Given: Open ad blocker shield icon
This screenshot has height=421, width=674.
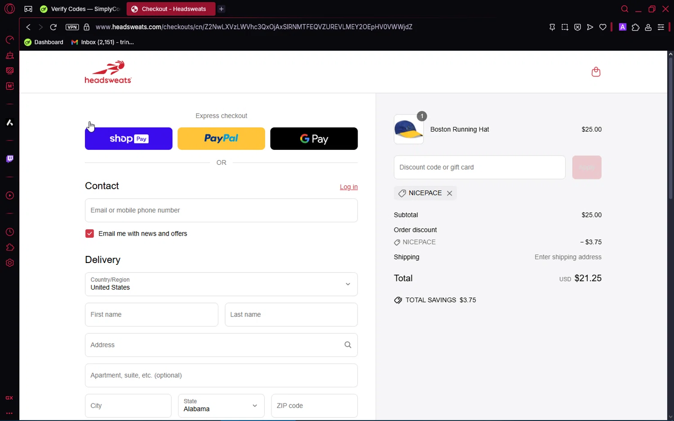Looking at the screenshot, I should 577,27.
